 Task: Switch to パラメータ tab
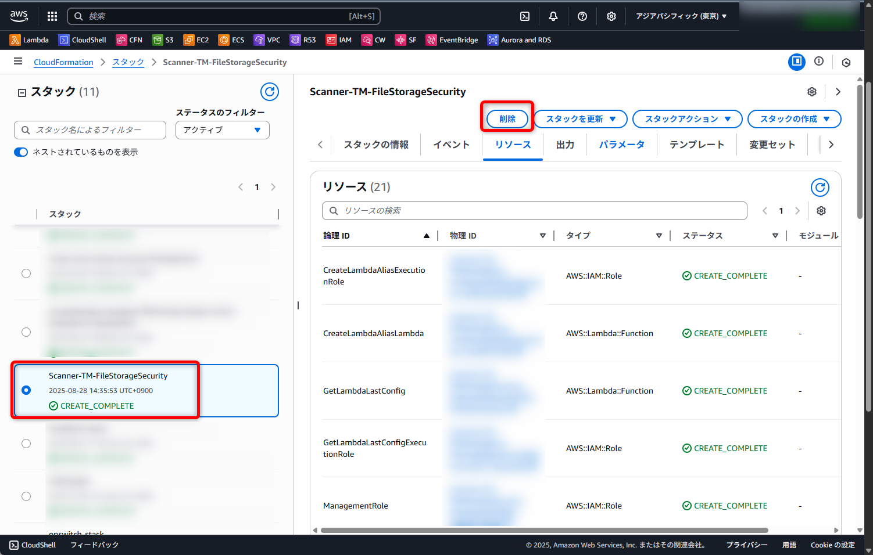click(x=622, y=145)
